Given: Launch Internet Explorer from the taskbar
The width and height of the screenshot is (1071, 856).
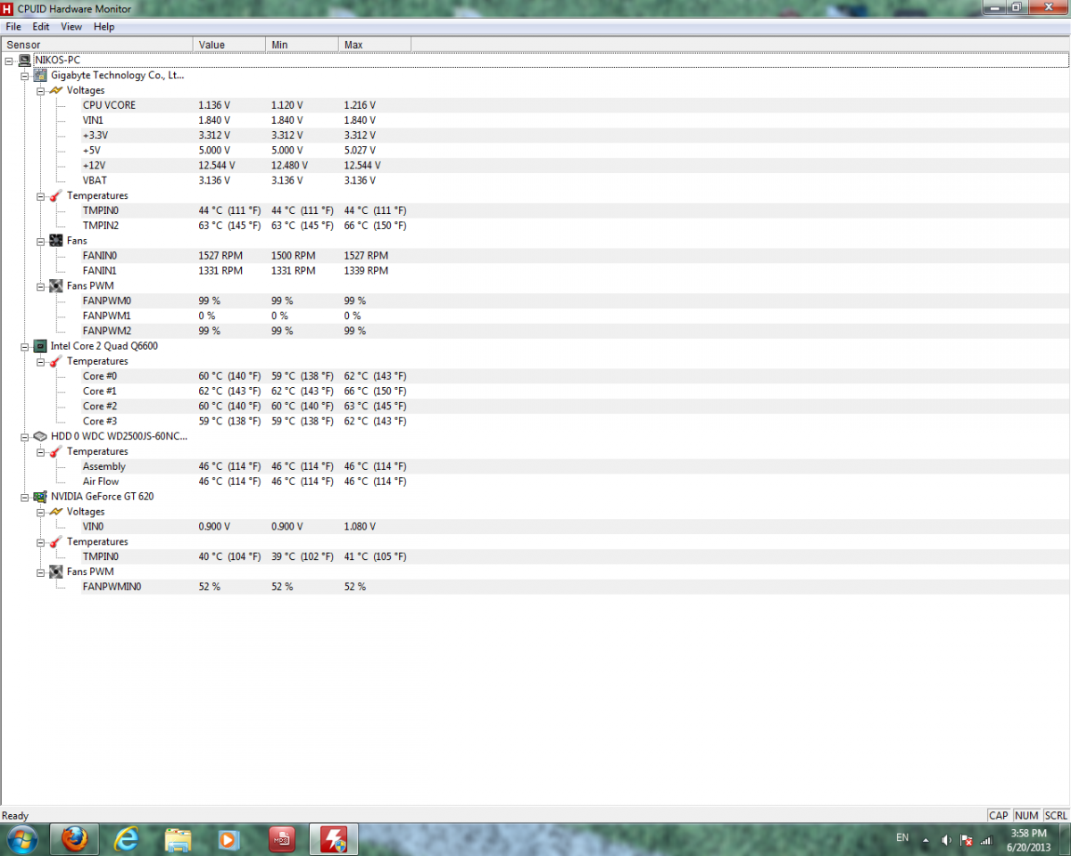Looking at the screenshot, I should pos(127,839).
